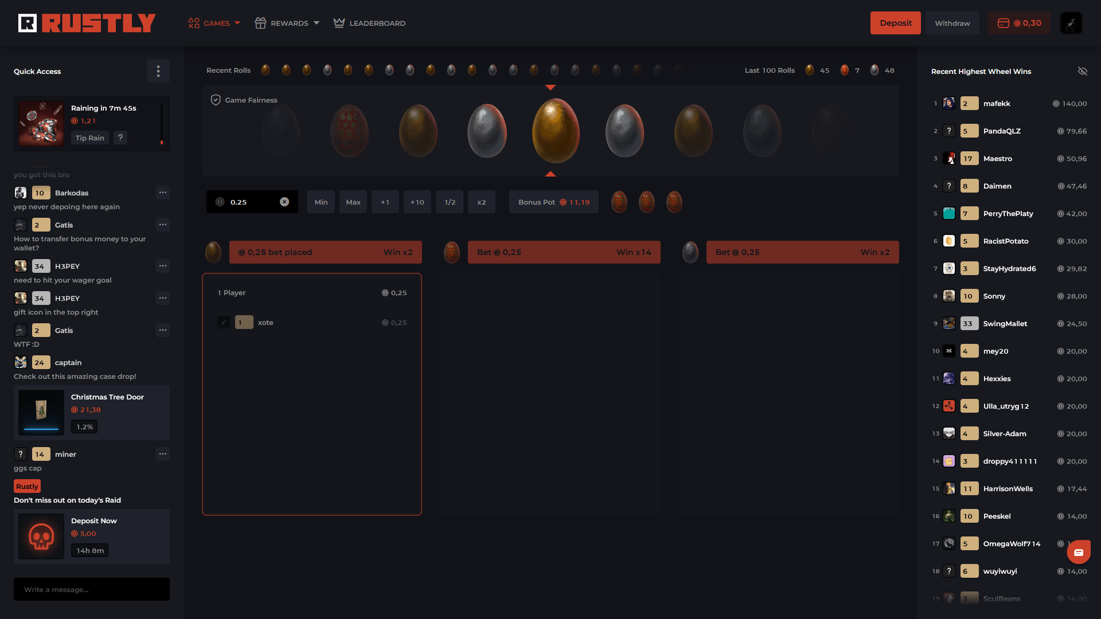Click the Rustly logo icon
1101x619 pixels.
(x=27, y=23)
